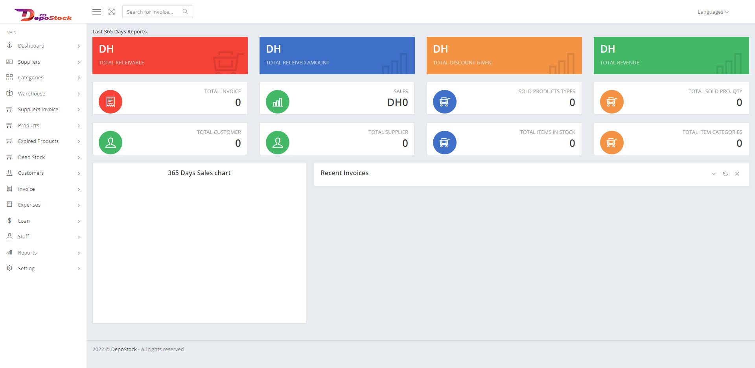Expand the Suppliers menu chevron
The image size is (755, 368).
[79, 62]
